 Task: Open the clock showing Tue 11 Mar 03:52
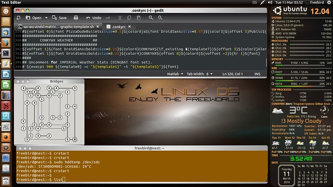pos(289,2)
